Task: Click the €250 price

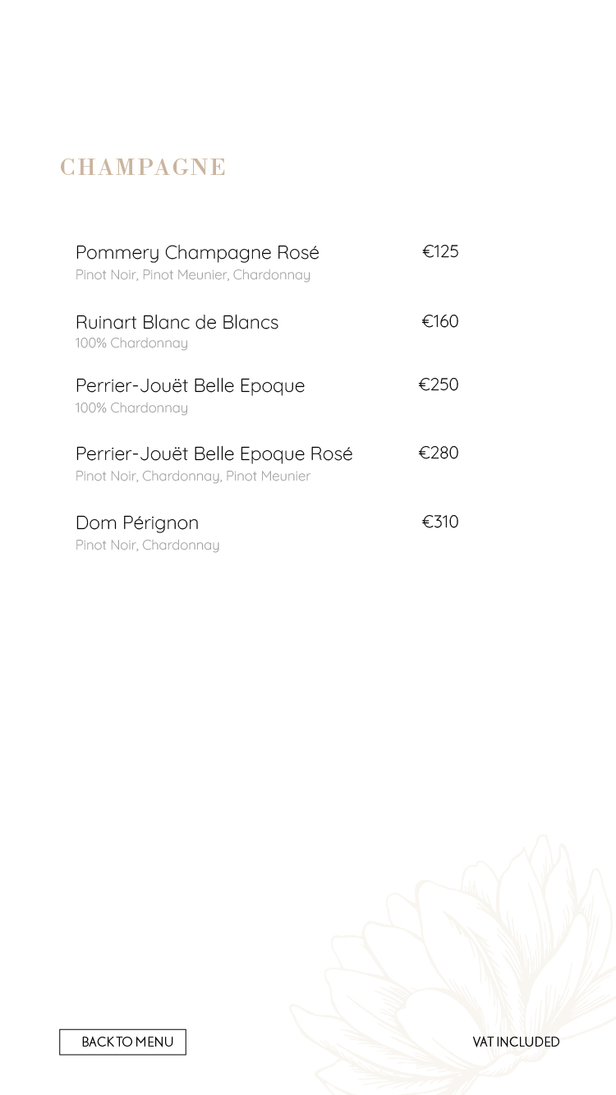Action: point(439,384)
